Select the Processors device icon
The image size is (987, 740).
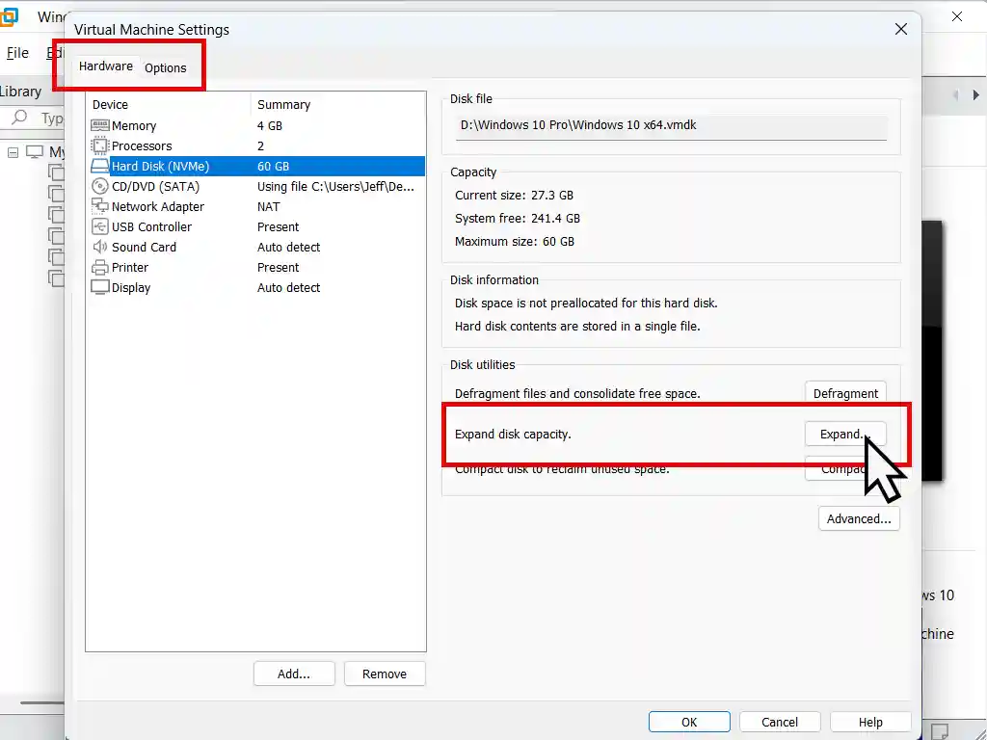[99, 146]
